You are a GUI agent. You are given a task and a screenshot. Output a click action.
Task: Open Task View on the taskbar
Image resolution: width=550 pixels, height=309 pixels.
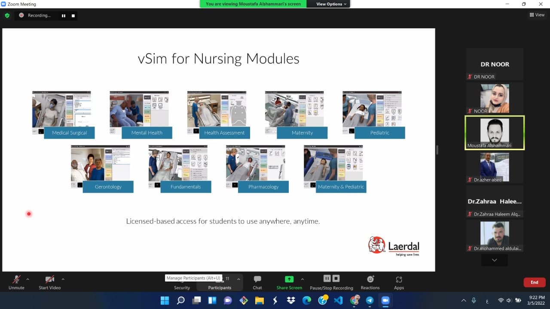pos(197,300)
